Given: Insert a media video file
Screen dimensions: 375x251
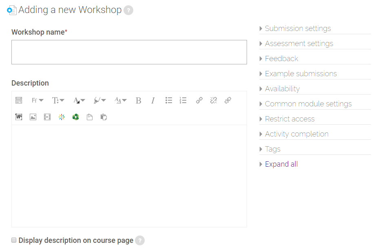Looking at the screenshot, I should (x=47, y=117).
